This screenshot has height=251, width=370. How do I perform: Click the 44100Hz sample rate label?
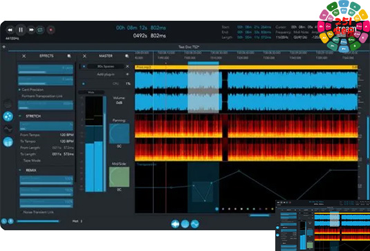[x=12, y=38]
